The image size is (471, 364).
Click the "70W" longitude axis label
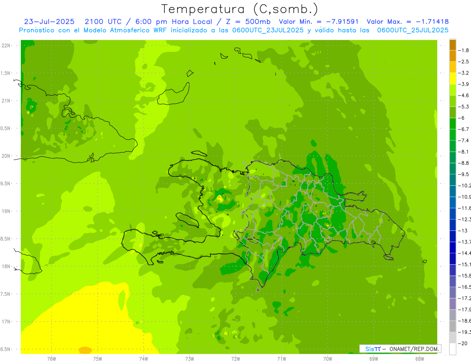328,359
